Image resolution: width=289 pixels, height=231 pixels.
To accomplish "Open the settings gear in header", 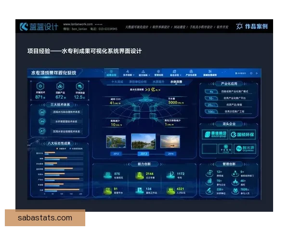I will click(x=251, y=73).
